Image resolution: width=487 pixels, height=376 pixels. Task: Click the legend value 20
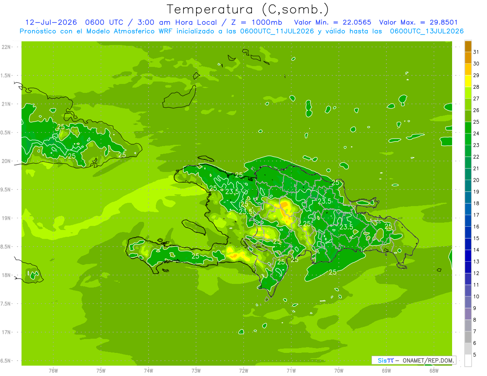tap(476, 180)
